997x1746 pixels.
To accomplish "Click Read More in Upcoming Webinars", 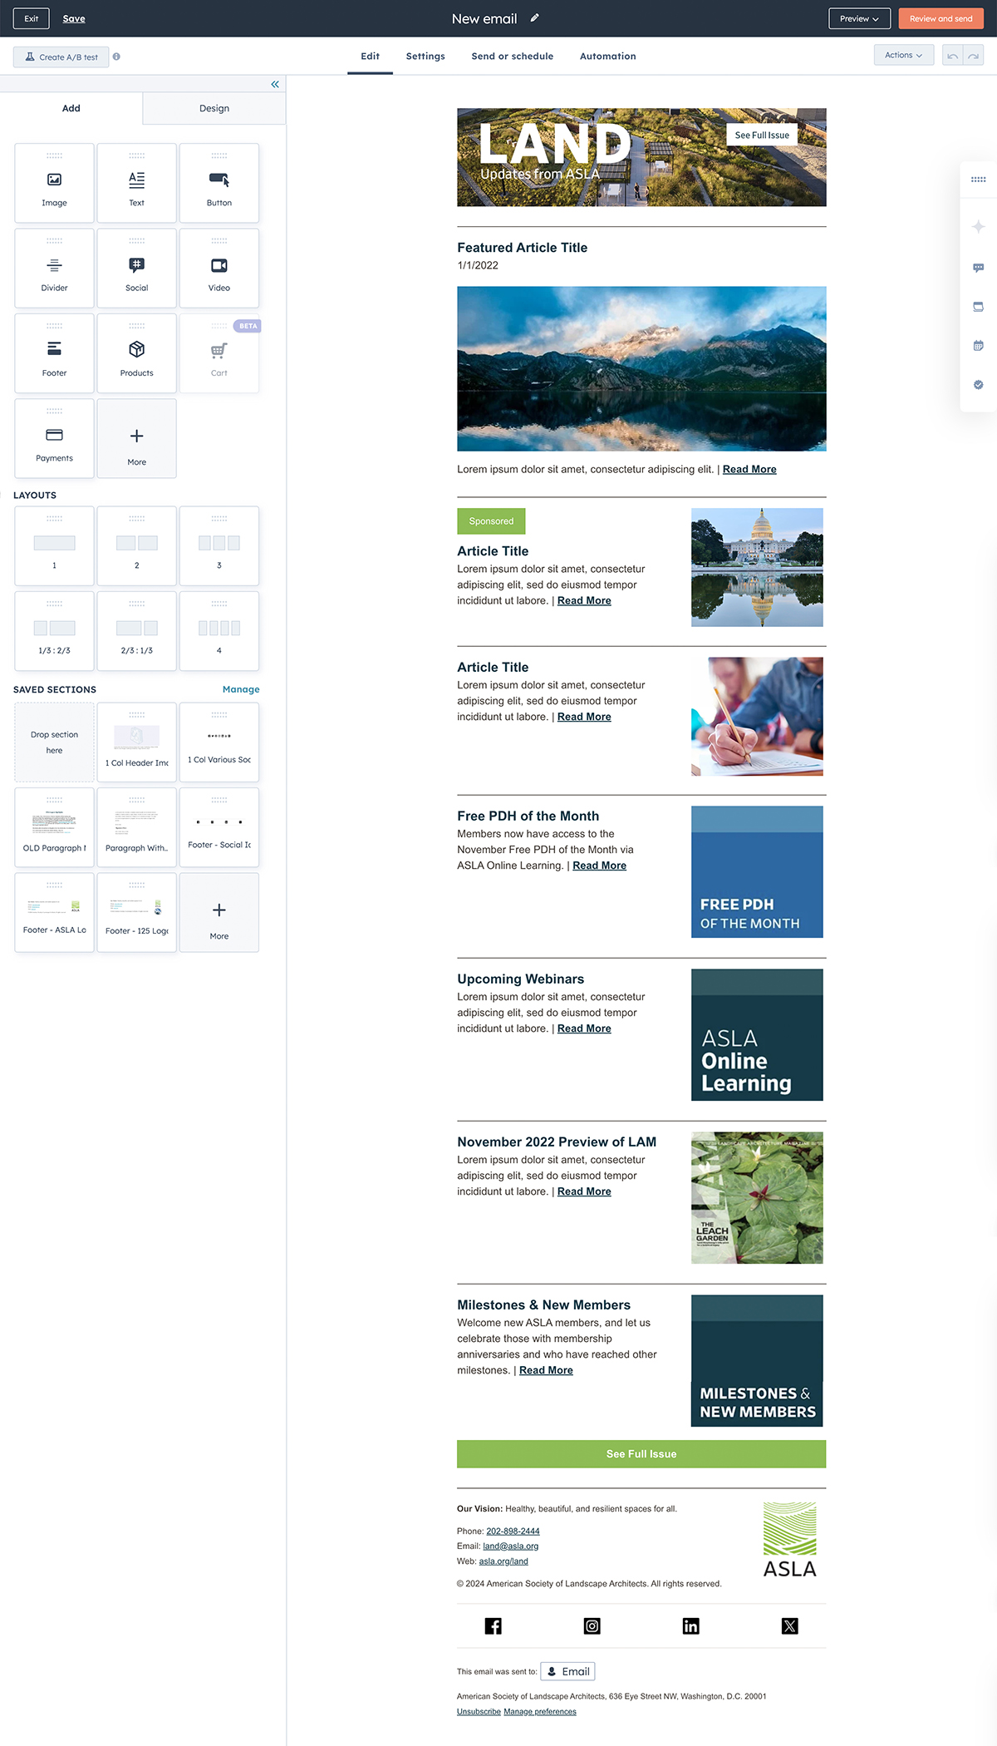I will 584,1028.
